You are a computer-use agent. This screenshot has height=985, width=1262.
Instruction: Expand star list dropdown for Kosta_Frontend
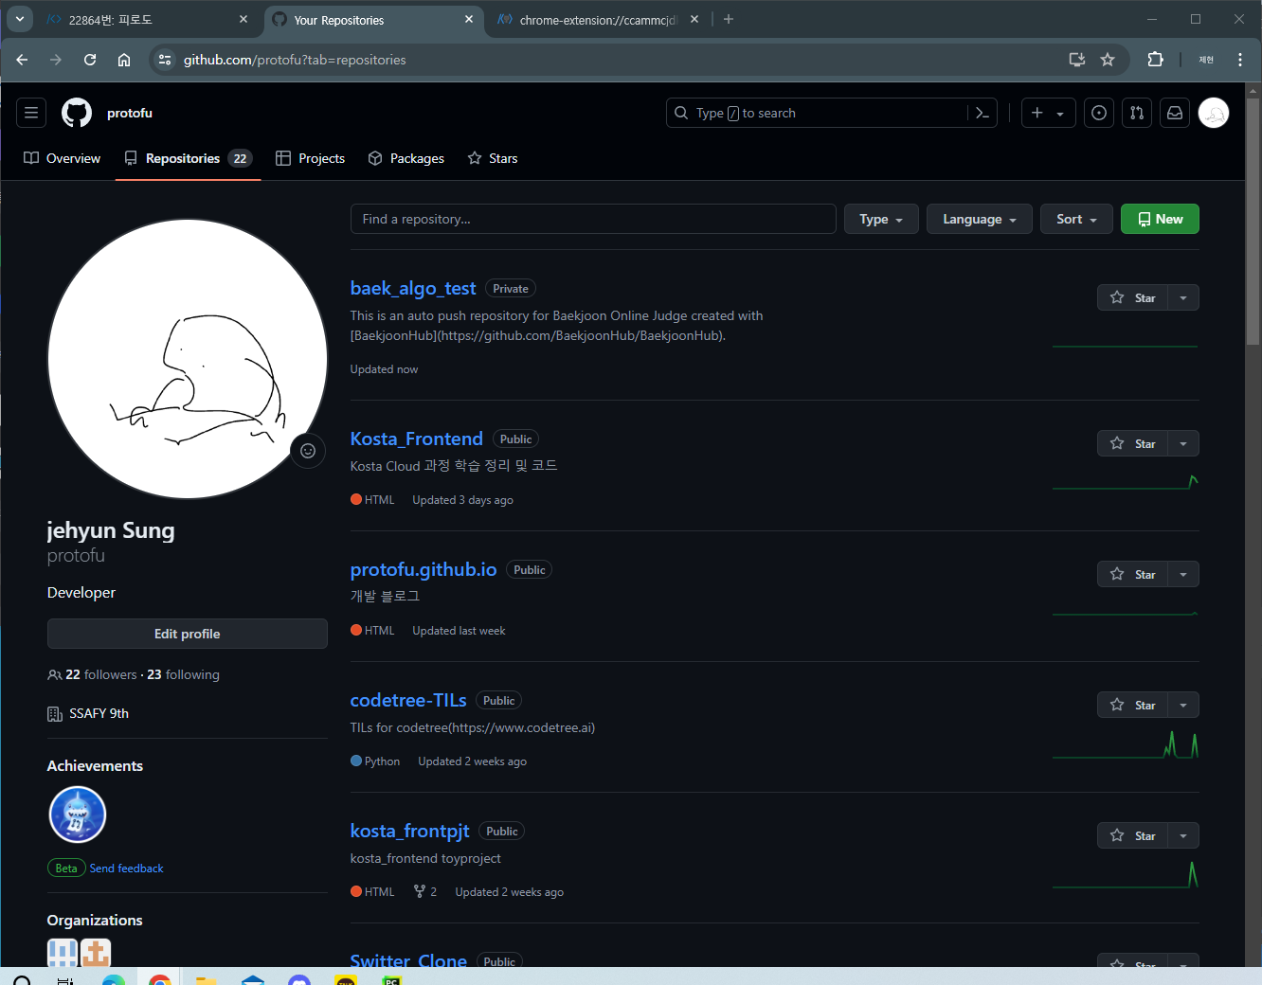[1183, 443]
